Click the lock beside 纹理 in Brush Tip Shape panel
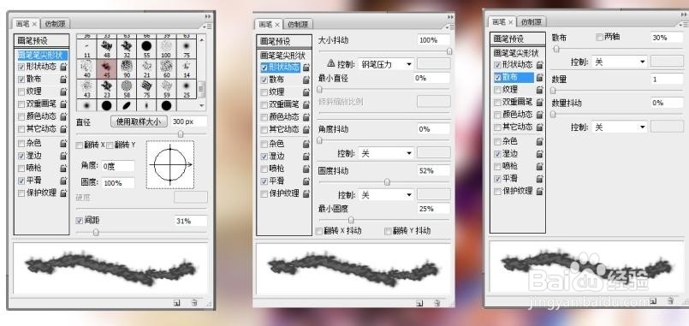The image size is (689, 326). (63, 92)
